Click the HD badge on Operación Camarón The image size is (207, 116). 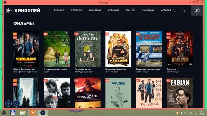click(107, 34)
